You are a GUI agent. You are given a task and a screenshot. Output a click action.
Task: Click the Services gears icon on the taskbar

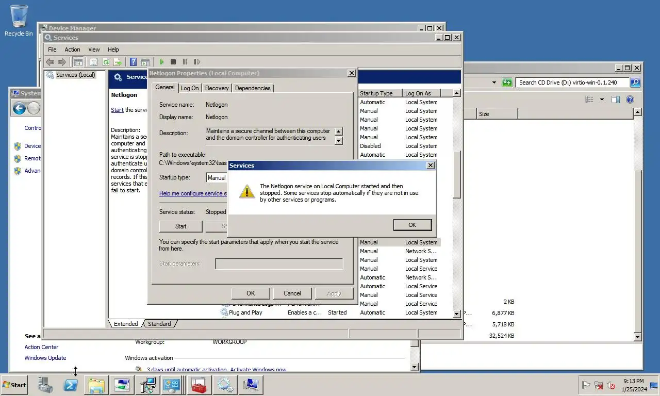tap(224, 385)
